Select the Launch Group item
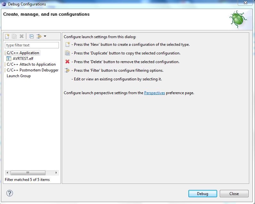 pyautogui.click(x=19, y=76)
